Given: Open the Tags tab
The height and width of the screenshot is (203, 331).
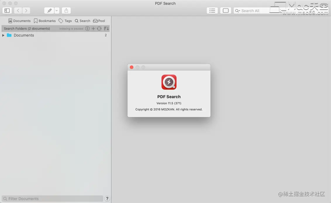Looking at the screenshot, I should point(65,21).
